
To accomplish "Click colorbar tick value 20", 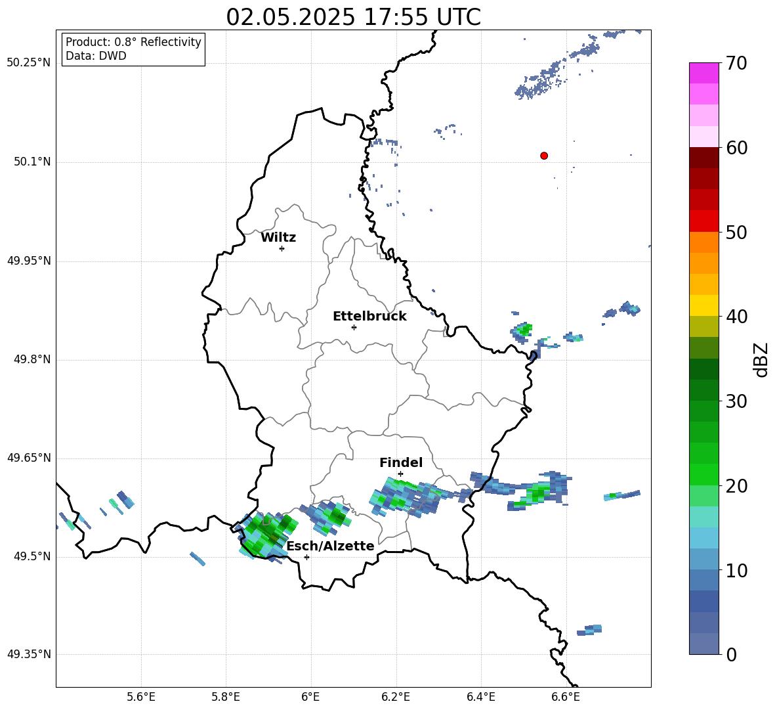I will click(x=736, y=486).
